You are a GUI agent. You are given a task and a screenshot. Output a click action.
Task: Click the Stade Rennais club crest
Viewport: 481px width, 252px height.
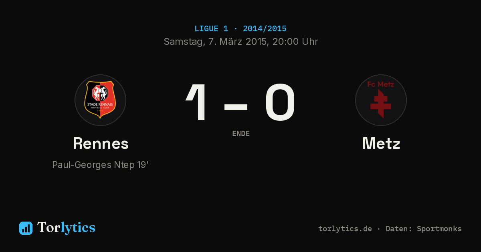click(100, 100)
